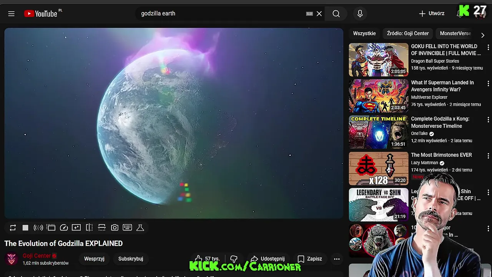Click the resize player lines icon

click(102, 228)
